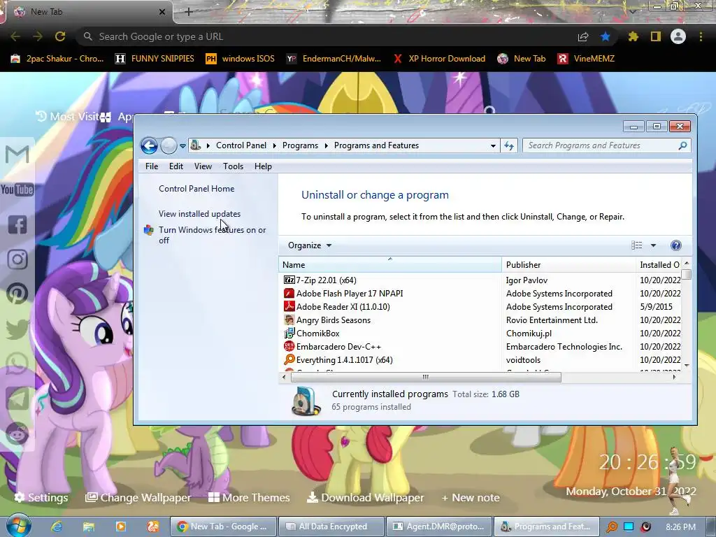Open the File menu
716x537 pixels.
point(152,166)
